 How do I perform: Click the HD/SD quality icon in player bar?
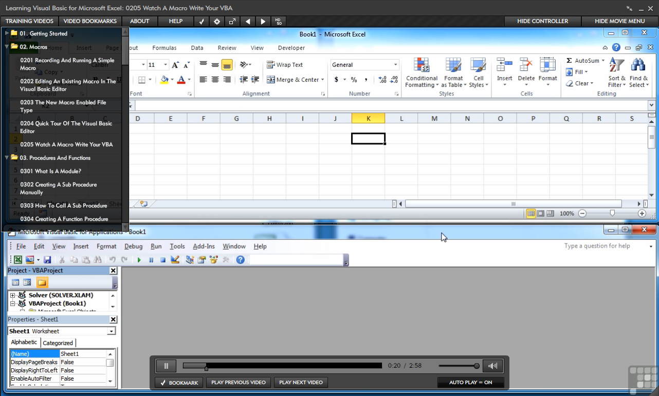click(x=278, y=21)
